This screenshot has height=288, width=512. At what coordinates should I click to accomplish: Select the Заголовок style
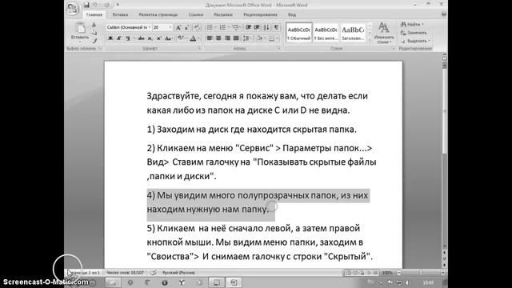[353, 33]
